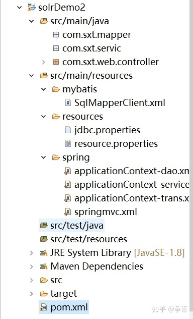
Task: Click the resources folder icon
Action: pos(56,117)
